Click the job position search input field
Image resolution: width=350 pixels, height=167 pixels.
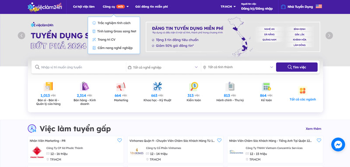pos(79,67)
